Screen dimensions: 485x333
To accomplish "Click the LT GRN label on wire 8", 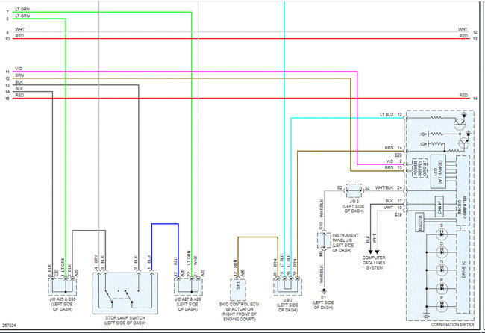I will click(x=22, y=16).
